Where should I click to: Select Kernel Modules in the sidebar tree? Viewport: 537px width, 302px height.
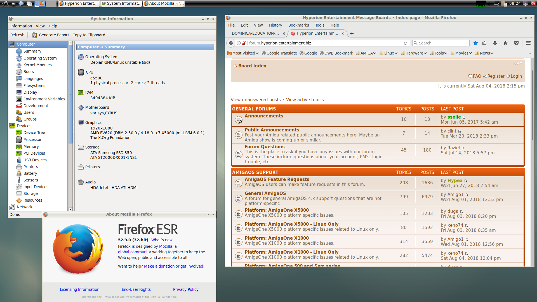[x=37, y=65]
